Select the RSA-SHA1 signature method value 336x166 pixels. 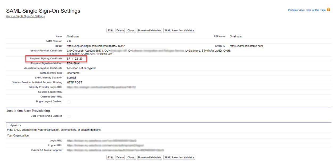[x=74, y=63]
